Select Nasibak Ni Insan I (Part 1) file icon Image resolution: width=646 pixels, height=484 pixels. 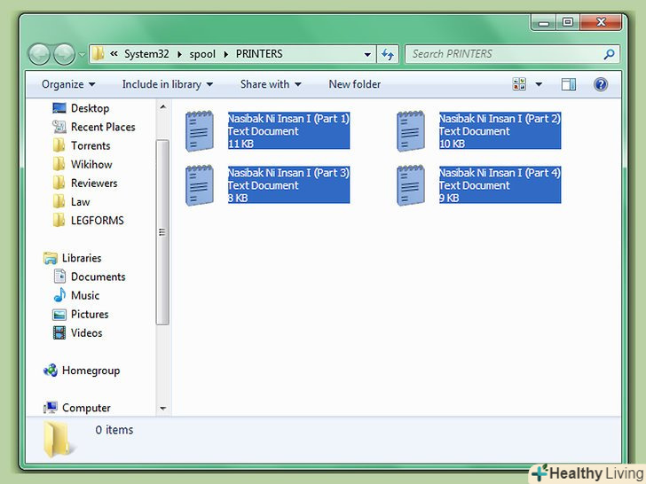click(x=199, y=131)
